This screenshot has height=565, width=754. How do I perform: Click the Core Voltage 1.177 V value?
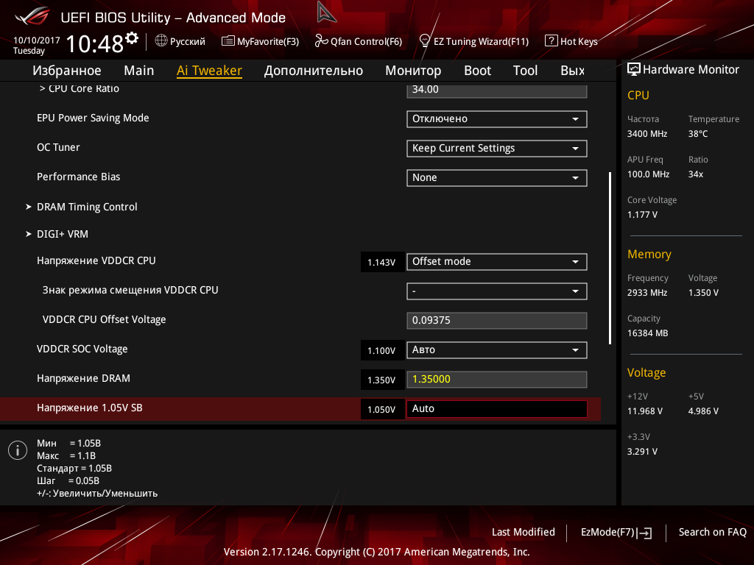pyautogui.click(x=642, y=215)
